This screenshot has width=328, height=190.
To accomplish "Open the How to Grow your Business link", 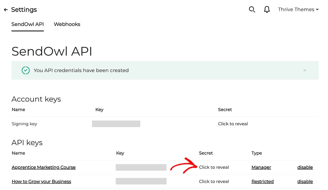I will [x=41, y=182].
